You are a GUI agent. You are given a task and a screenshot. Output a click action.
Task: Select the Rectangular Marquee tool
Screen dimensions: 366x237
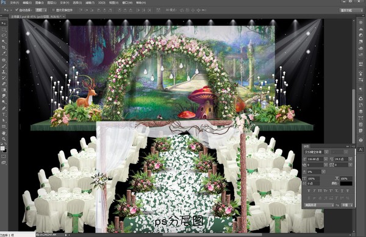pyautogui.click(x=4, y=29)
